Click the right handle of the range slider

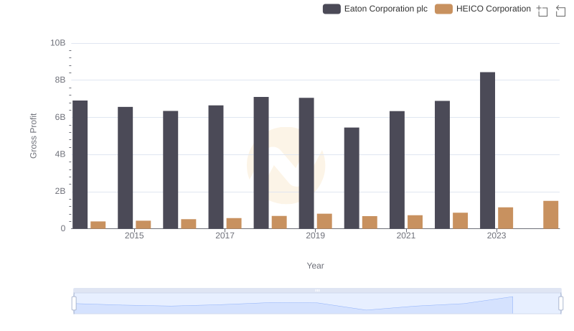pos(560,304)
